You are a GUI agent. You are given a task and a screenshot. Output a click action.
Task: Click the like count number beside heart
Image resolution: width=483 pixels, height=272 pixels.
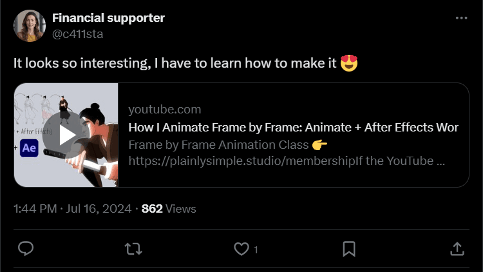tap(256, 249)
